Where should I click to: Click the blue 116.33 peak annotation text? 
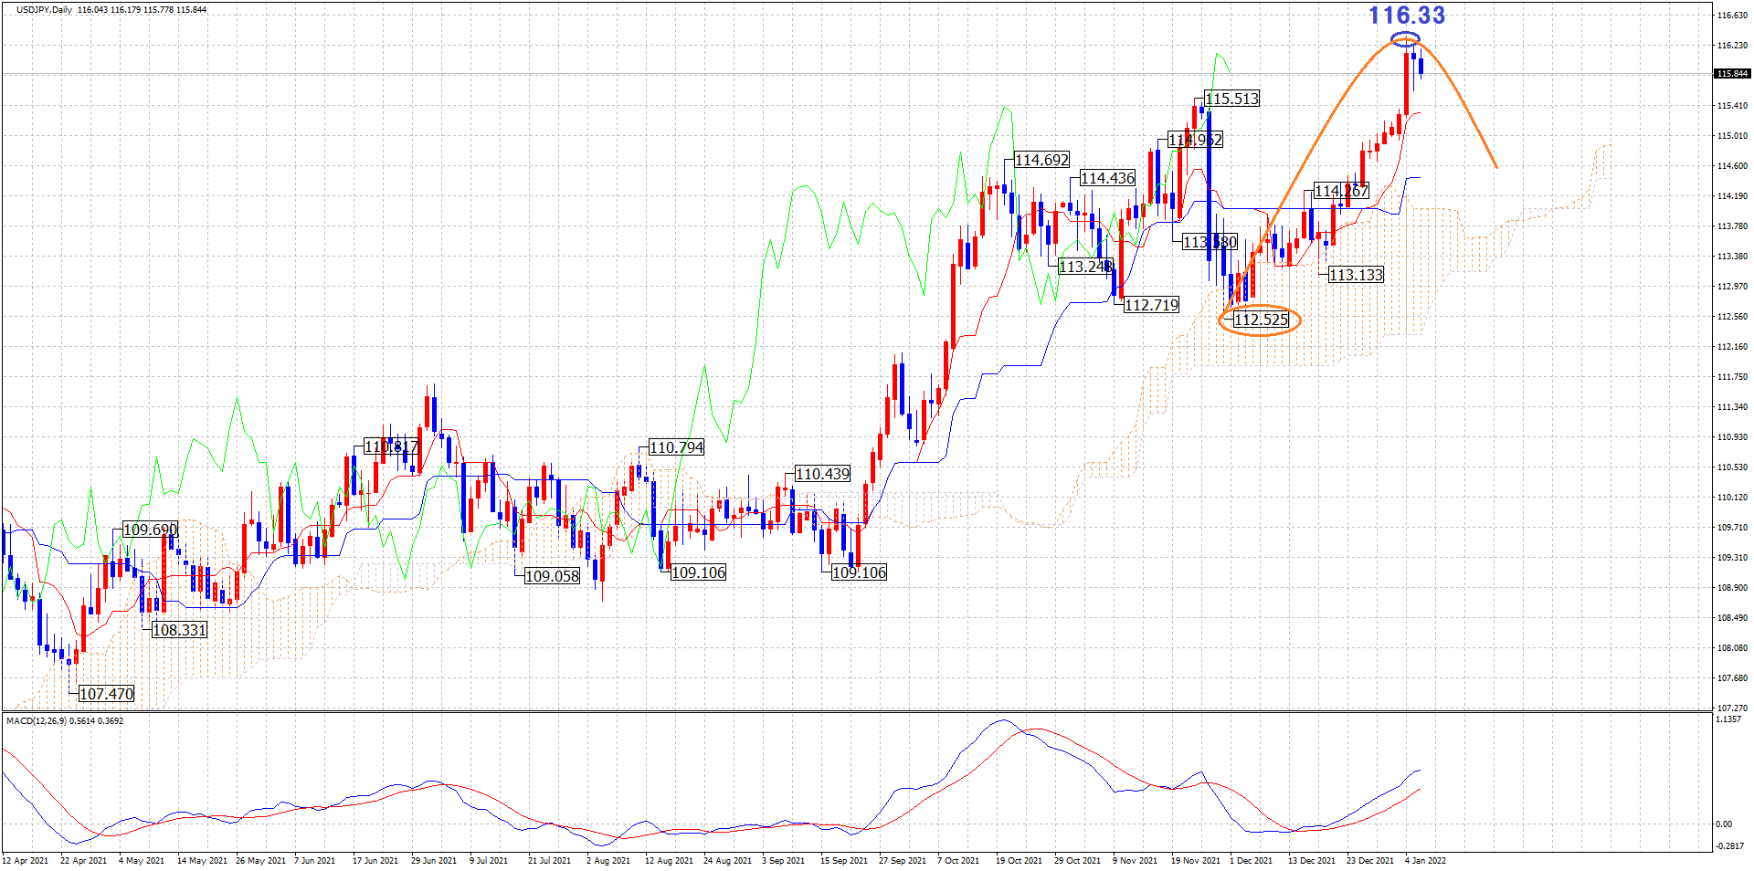[1406, 16]
